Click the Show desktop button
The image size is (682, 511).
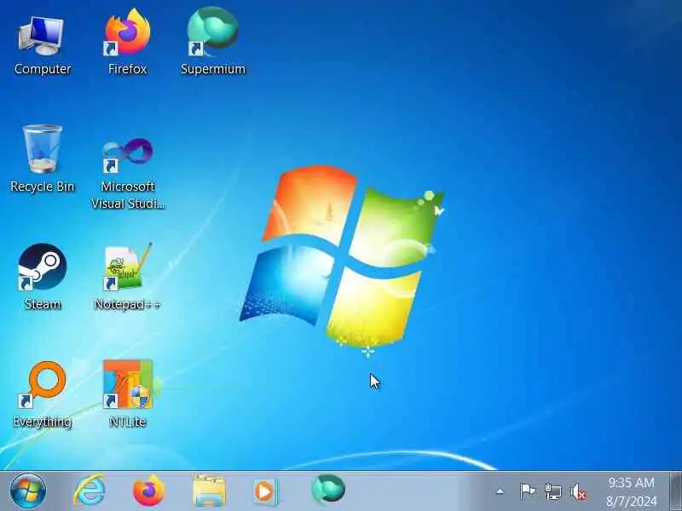[x=675, y=491]
